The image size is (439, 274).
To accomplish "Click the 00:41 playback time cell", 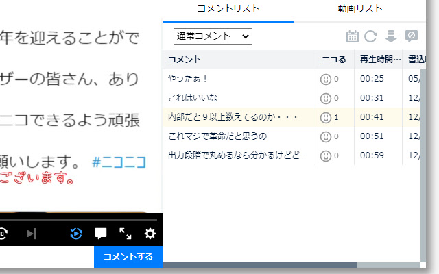I will click(x=372, y=117).
